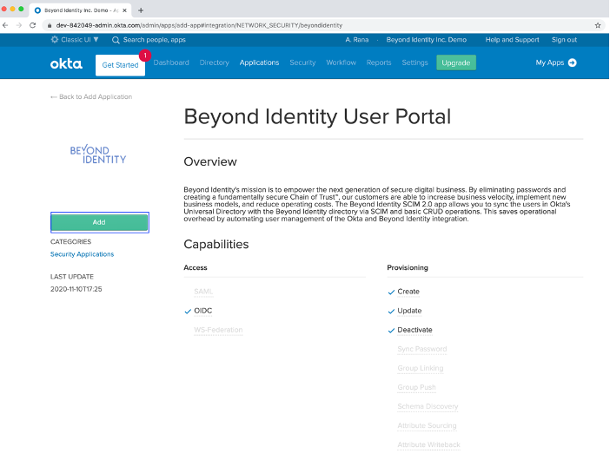Click the Beyond Identity logo

pos(98,154)
